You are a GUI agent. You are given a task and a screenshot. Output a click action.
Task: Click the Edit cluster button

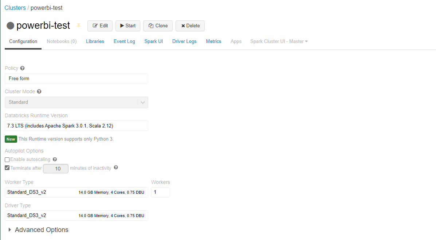(100, 25)
